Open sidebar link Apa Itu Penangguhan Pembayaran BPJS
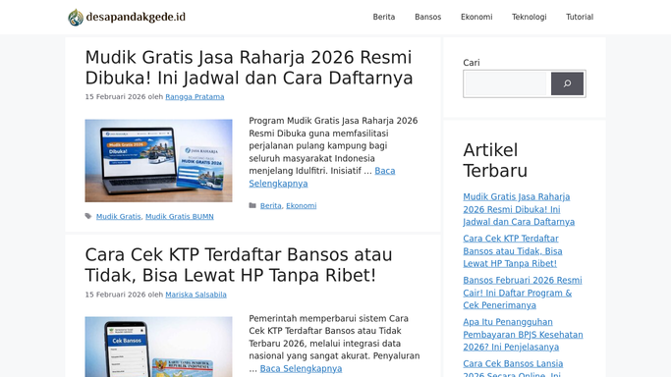This screenshot has width=671, height=377. (x=523, y=335)
